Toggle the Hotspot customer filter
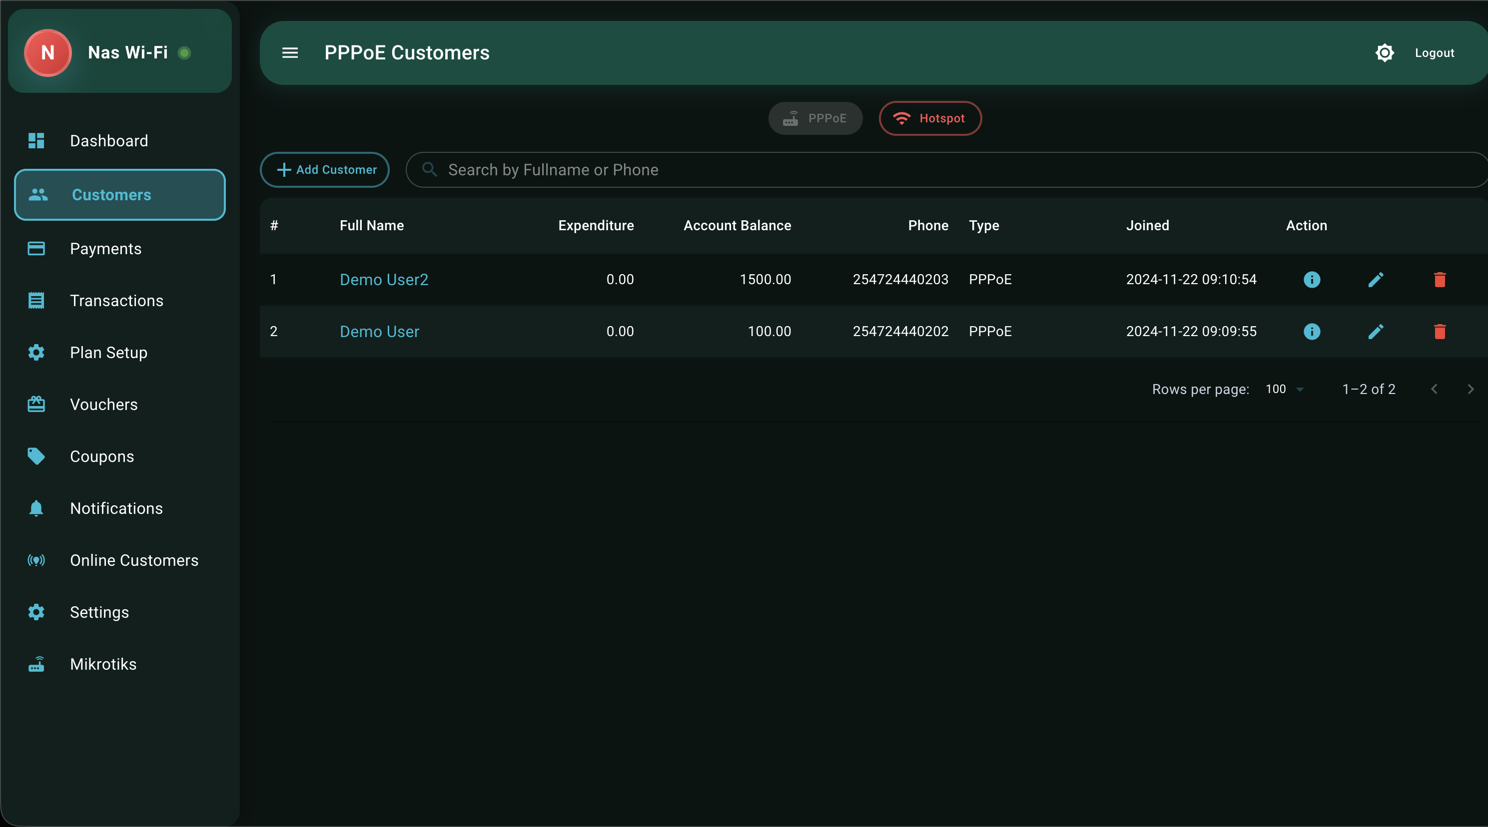1488x827 pixels. [930, 118]
